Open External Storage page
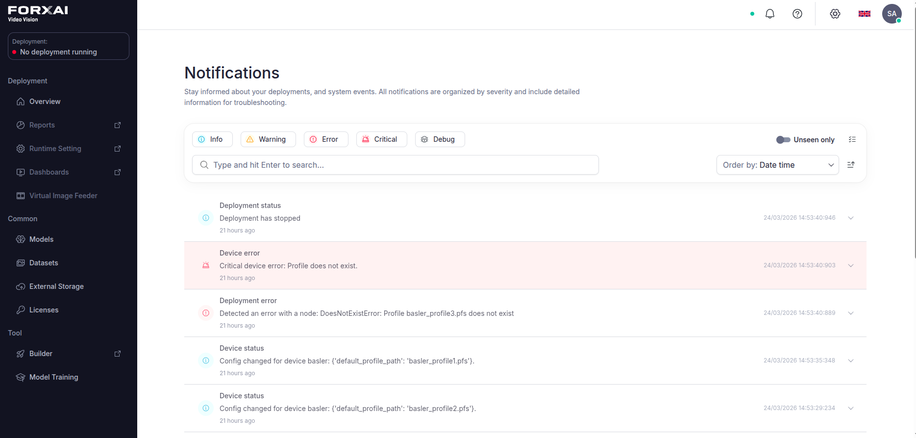Viewport: 916px width, 438px height. click(x=69, y=286)
